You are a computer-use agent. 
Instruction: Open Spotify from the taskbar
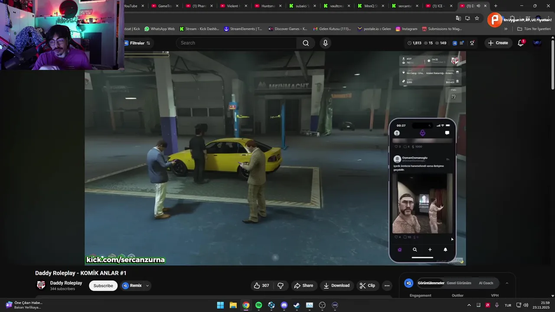click(258, 305)
